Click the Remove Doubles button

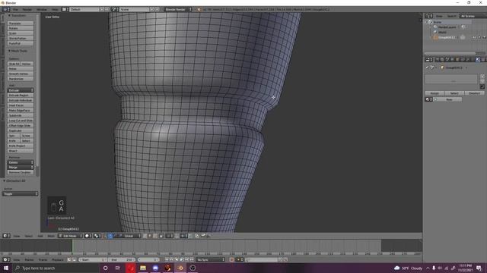coord(21,172)
